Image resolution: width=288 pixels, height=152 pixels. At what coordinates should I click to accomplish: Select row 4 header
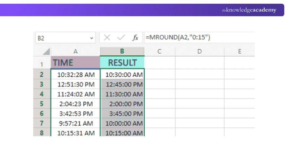42,94
